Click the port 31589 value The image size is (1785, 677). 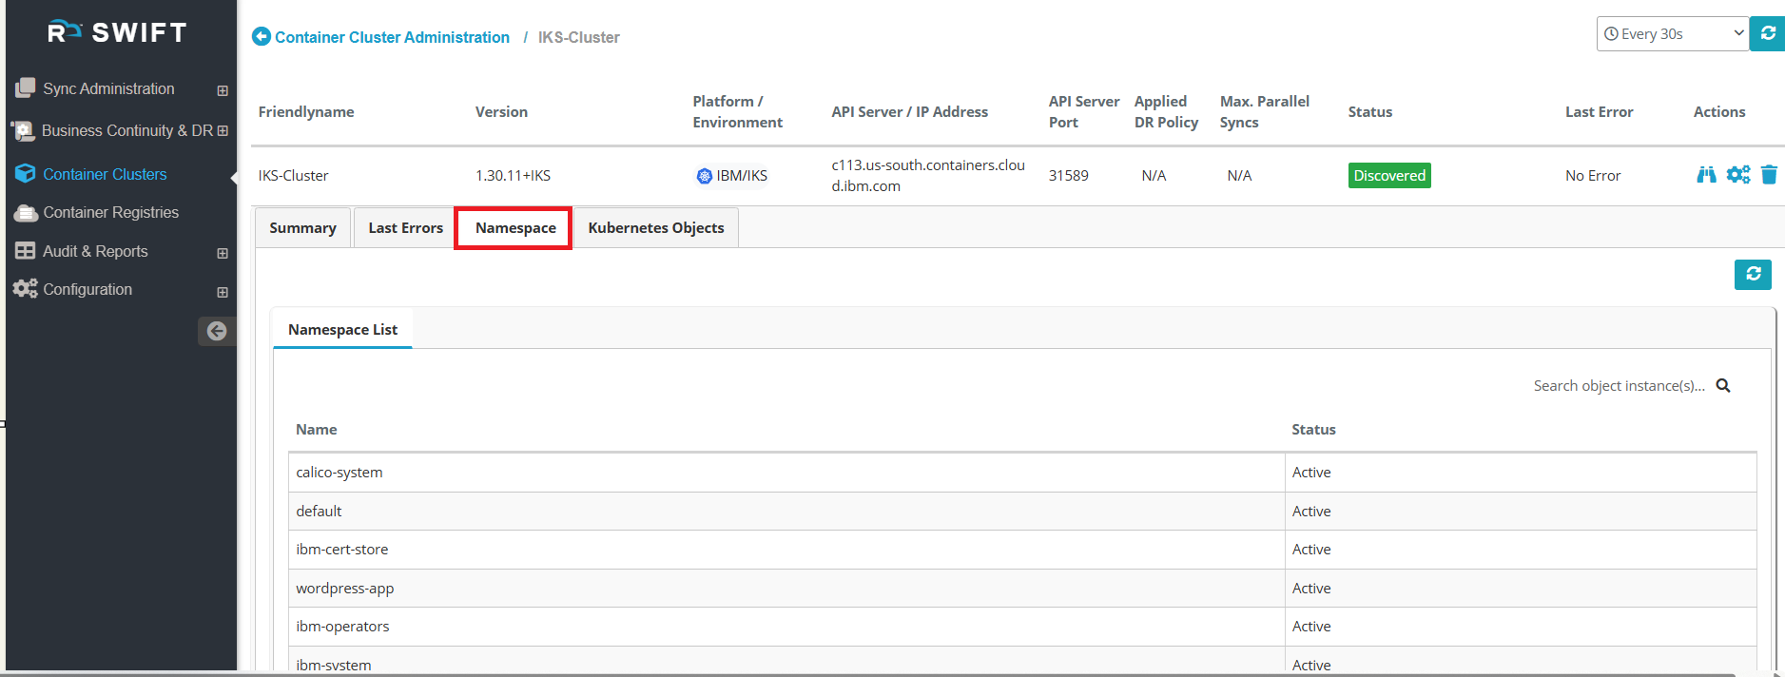(1068, 176)
